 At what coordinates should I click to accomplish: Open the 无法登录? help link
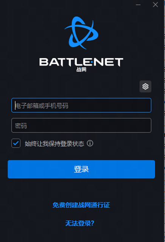click(79, 223)
